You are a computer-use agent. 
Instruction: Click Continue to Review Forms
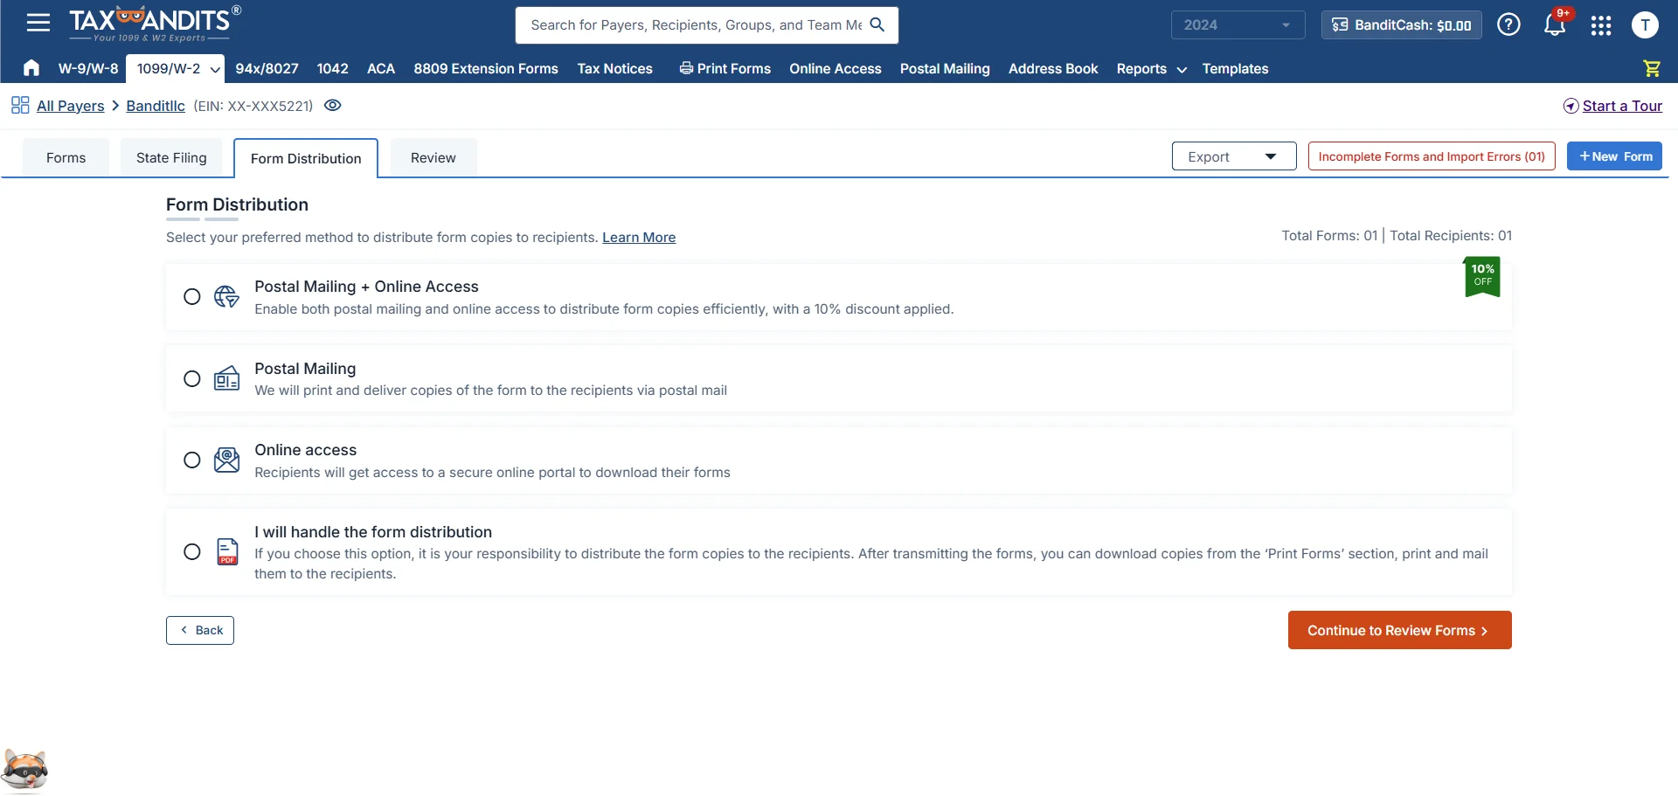pos(1399,630)
